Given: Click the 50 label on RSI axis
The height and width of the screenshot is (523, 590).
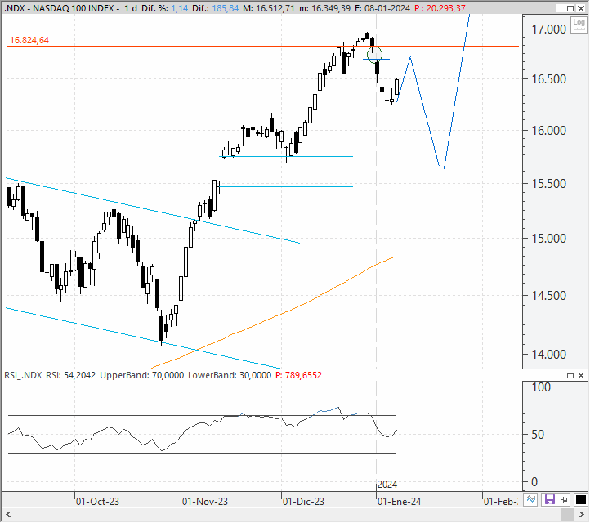Looking at the screenshot, I should coord(538,435).
